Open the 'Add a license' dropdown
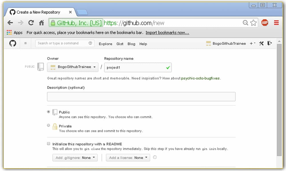The width and height of the screenshot is (286, 171). pyautogui.click(x=128, y=157)
